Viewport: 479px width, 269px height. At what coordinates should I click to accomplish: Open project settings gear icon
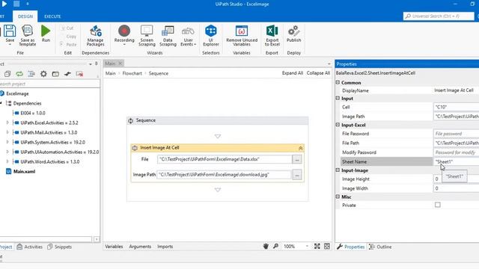pos(43,74)
